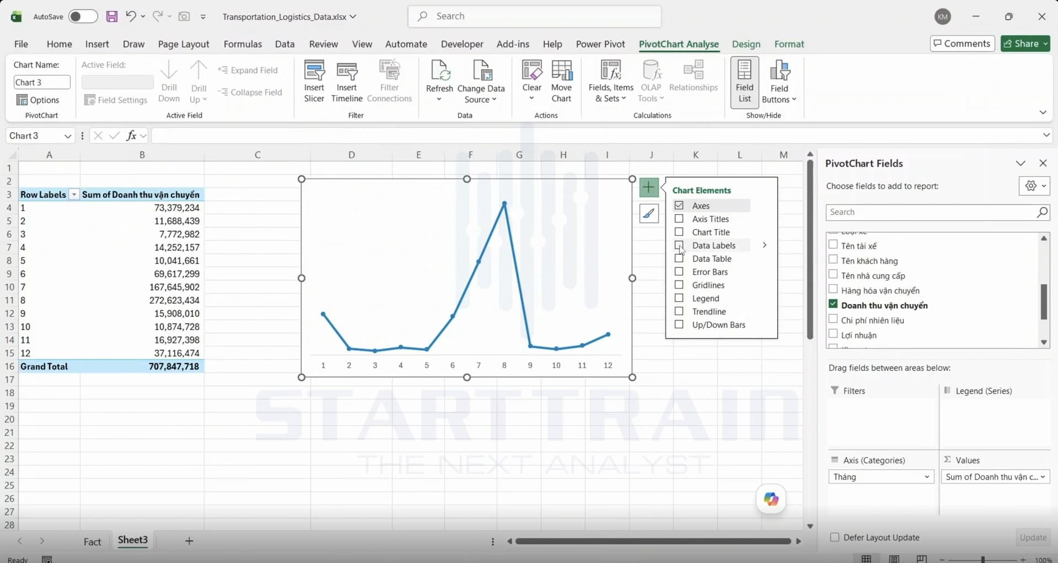Switch to the Fact sheet tab
This screenshot has width=1058, height=563.
[x=92, y=542]
